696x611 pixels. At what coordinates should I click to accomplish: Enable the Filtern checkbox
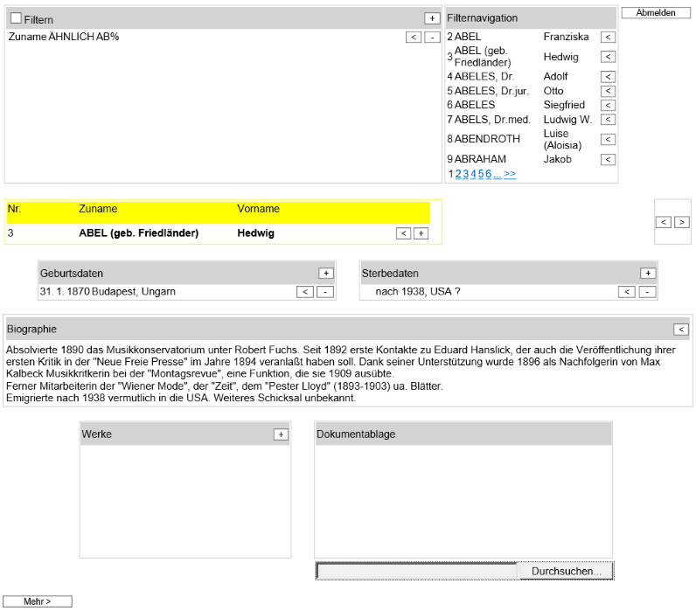tap(16, 18)
